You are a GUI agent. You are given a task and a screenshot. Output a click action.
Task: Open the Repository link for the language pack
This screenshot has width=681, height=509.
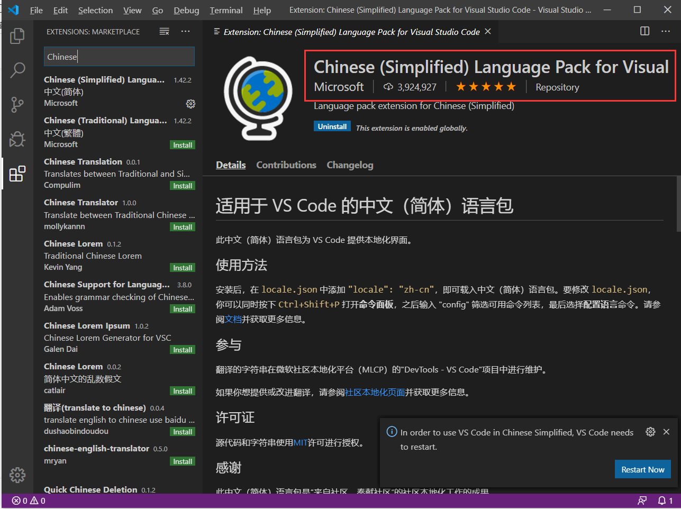(x=557, y=87)
